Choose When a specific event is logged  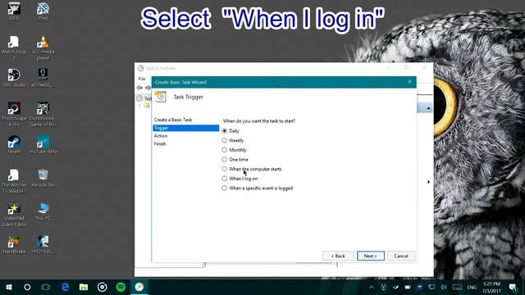pos(257,188)
